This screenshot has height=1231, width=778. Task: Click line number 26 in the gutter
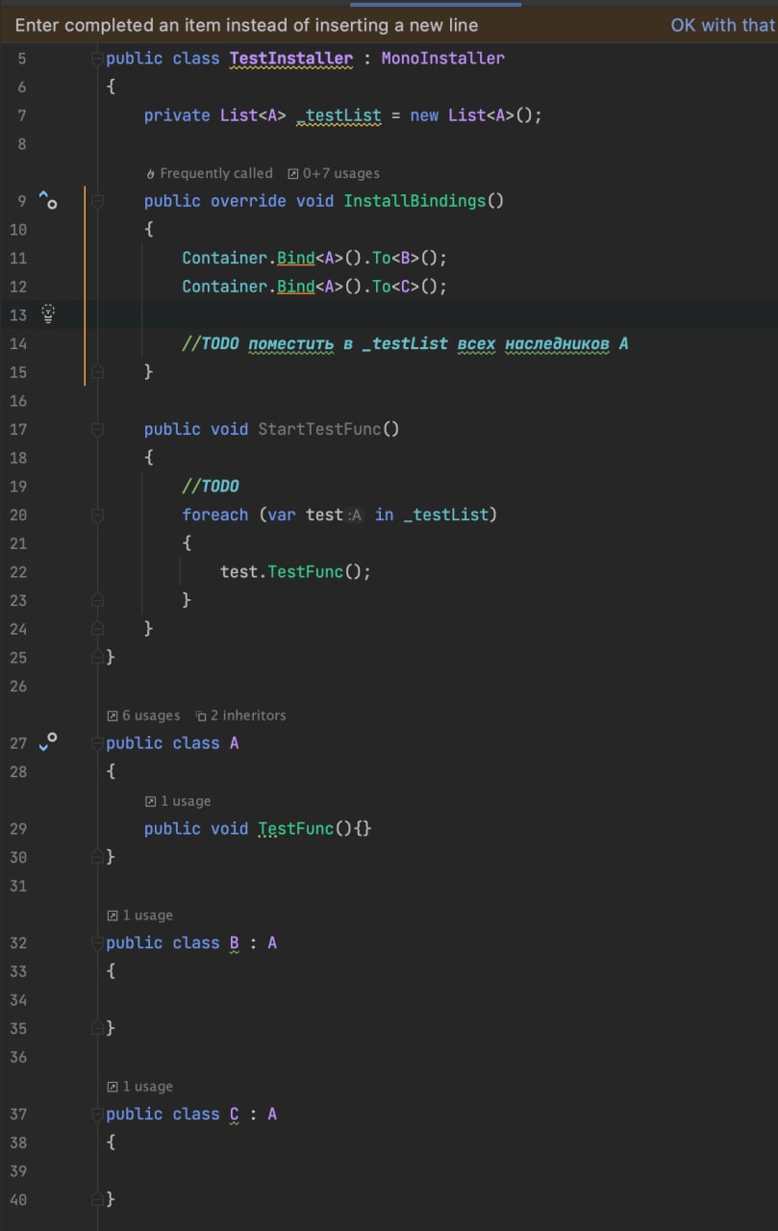[x=18, y=686]
